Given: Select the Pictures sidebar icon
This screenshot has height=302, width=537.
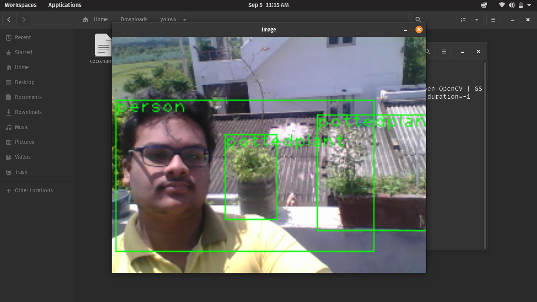Looking at the screenshot, I should [x=24, y=142].
